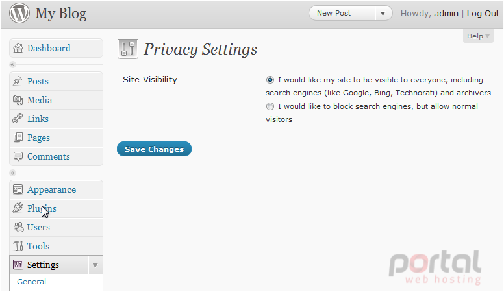Click the Tools wrench icon
The height and width of the screenshot is (292, 504).
click(x=18, y=246)
